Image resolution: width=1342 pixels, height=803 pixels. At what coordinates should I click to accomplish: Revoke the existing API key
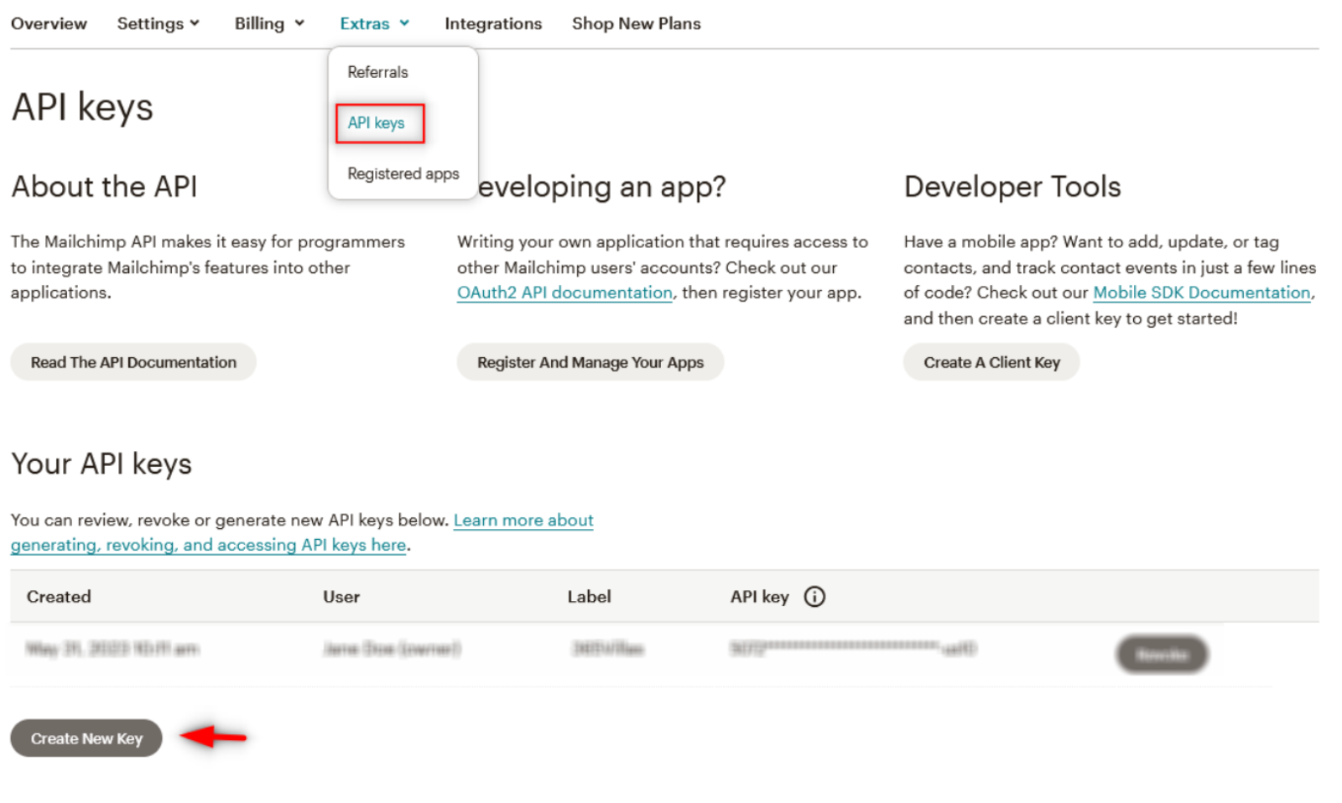pos(1162,654)
